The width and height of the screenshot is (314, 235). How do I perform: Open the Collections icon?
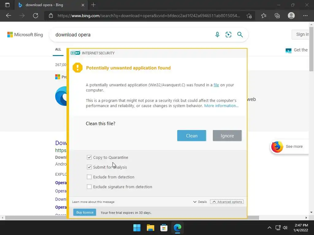[277, 16]
